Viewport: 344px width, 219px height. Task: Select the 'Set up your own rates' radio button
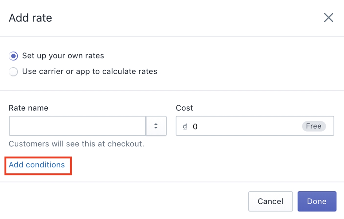[13, 56]
